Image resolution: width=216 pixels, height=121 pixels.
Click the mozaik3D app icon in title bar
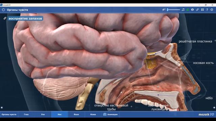pyautogui.click(x=1, y=5)
